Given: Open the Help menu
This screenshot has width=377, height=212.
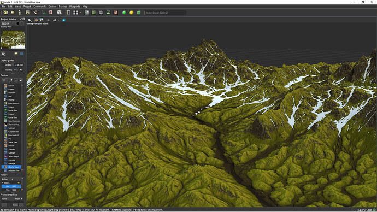Looking at the screenshot, I should pos(85,7).
